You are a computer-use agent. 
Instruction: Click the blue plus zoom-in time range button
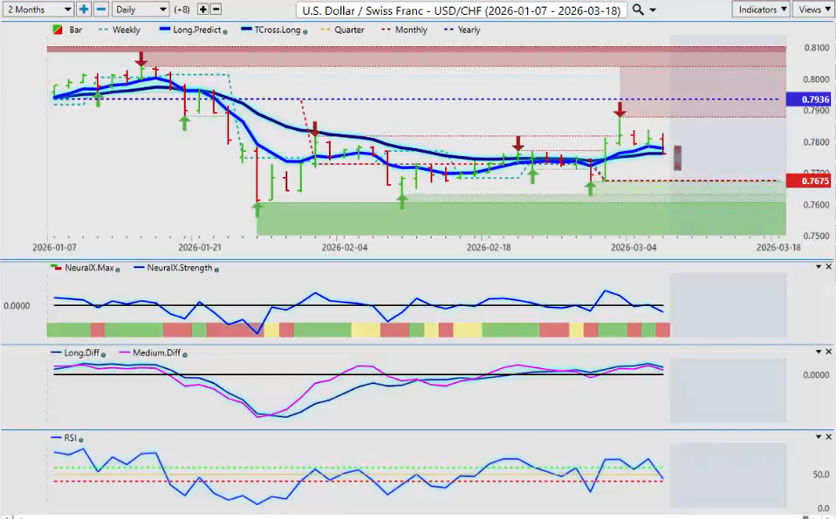pos(84,10)
